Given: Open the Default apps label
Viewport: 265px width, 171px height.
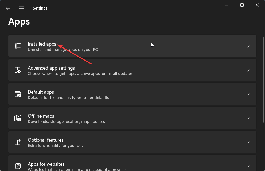Looking at the screenshot, I should click(x=41, y=92).
